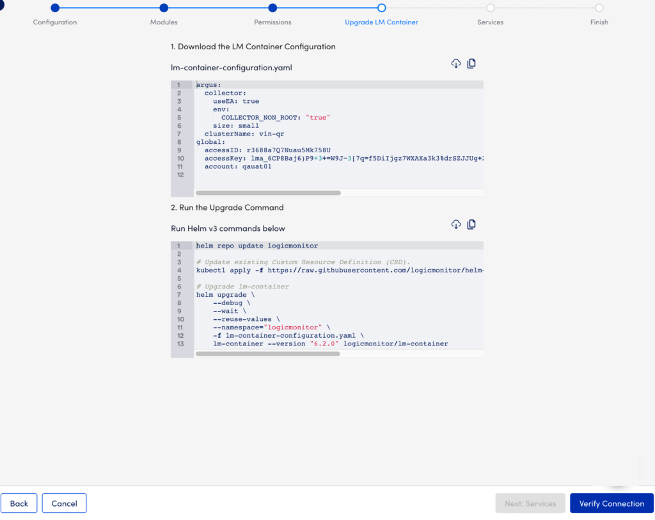
Task: Go back via the Permissions step label
Action: tap(272, 22)
